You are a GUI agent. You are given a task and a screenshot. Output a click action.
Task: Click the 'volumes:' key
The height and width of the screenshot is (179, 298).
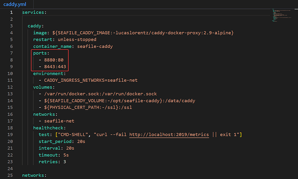[x=44, y=87]
